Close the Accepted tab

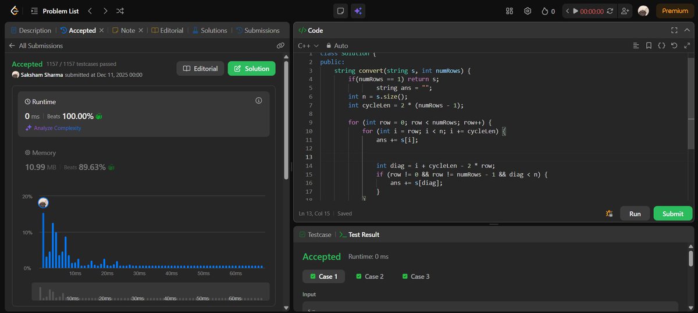pos(101,30)
